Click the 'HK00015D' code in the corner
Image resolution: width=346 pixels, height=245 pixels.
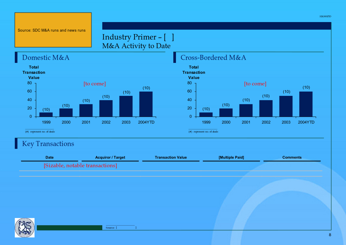coord(325,16)
